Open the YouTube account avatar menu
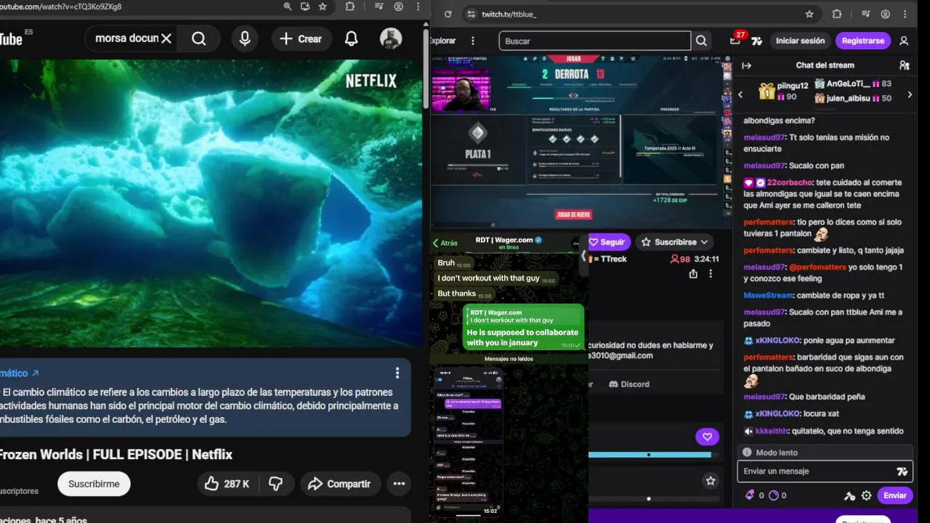The image size is (930, 523). tap(391, 38)
